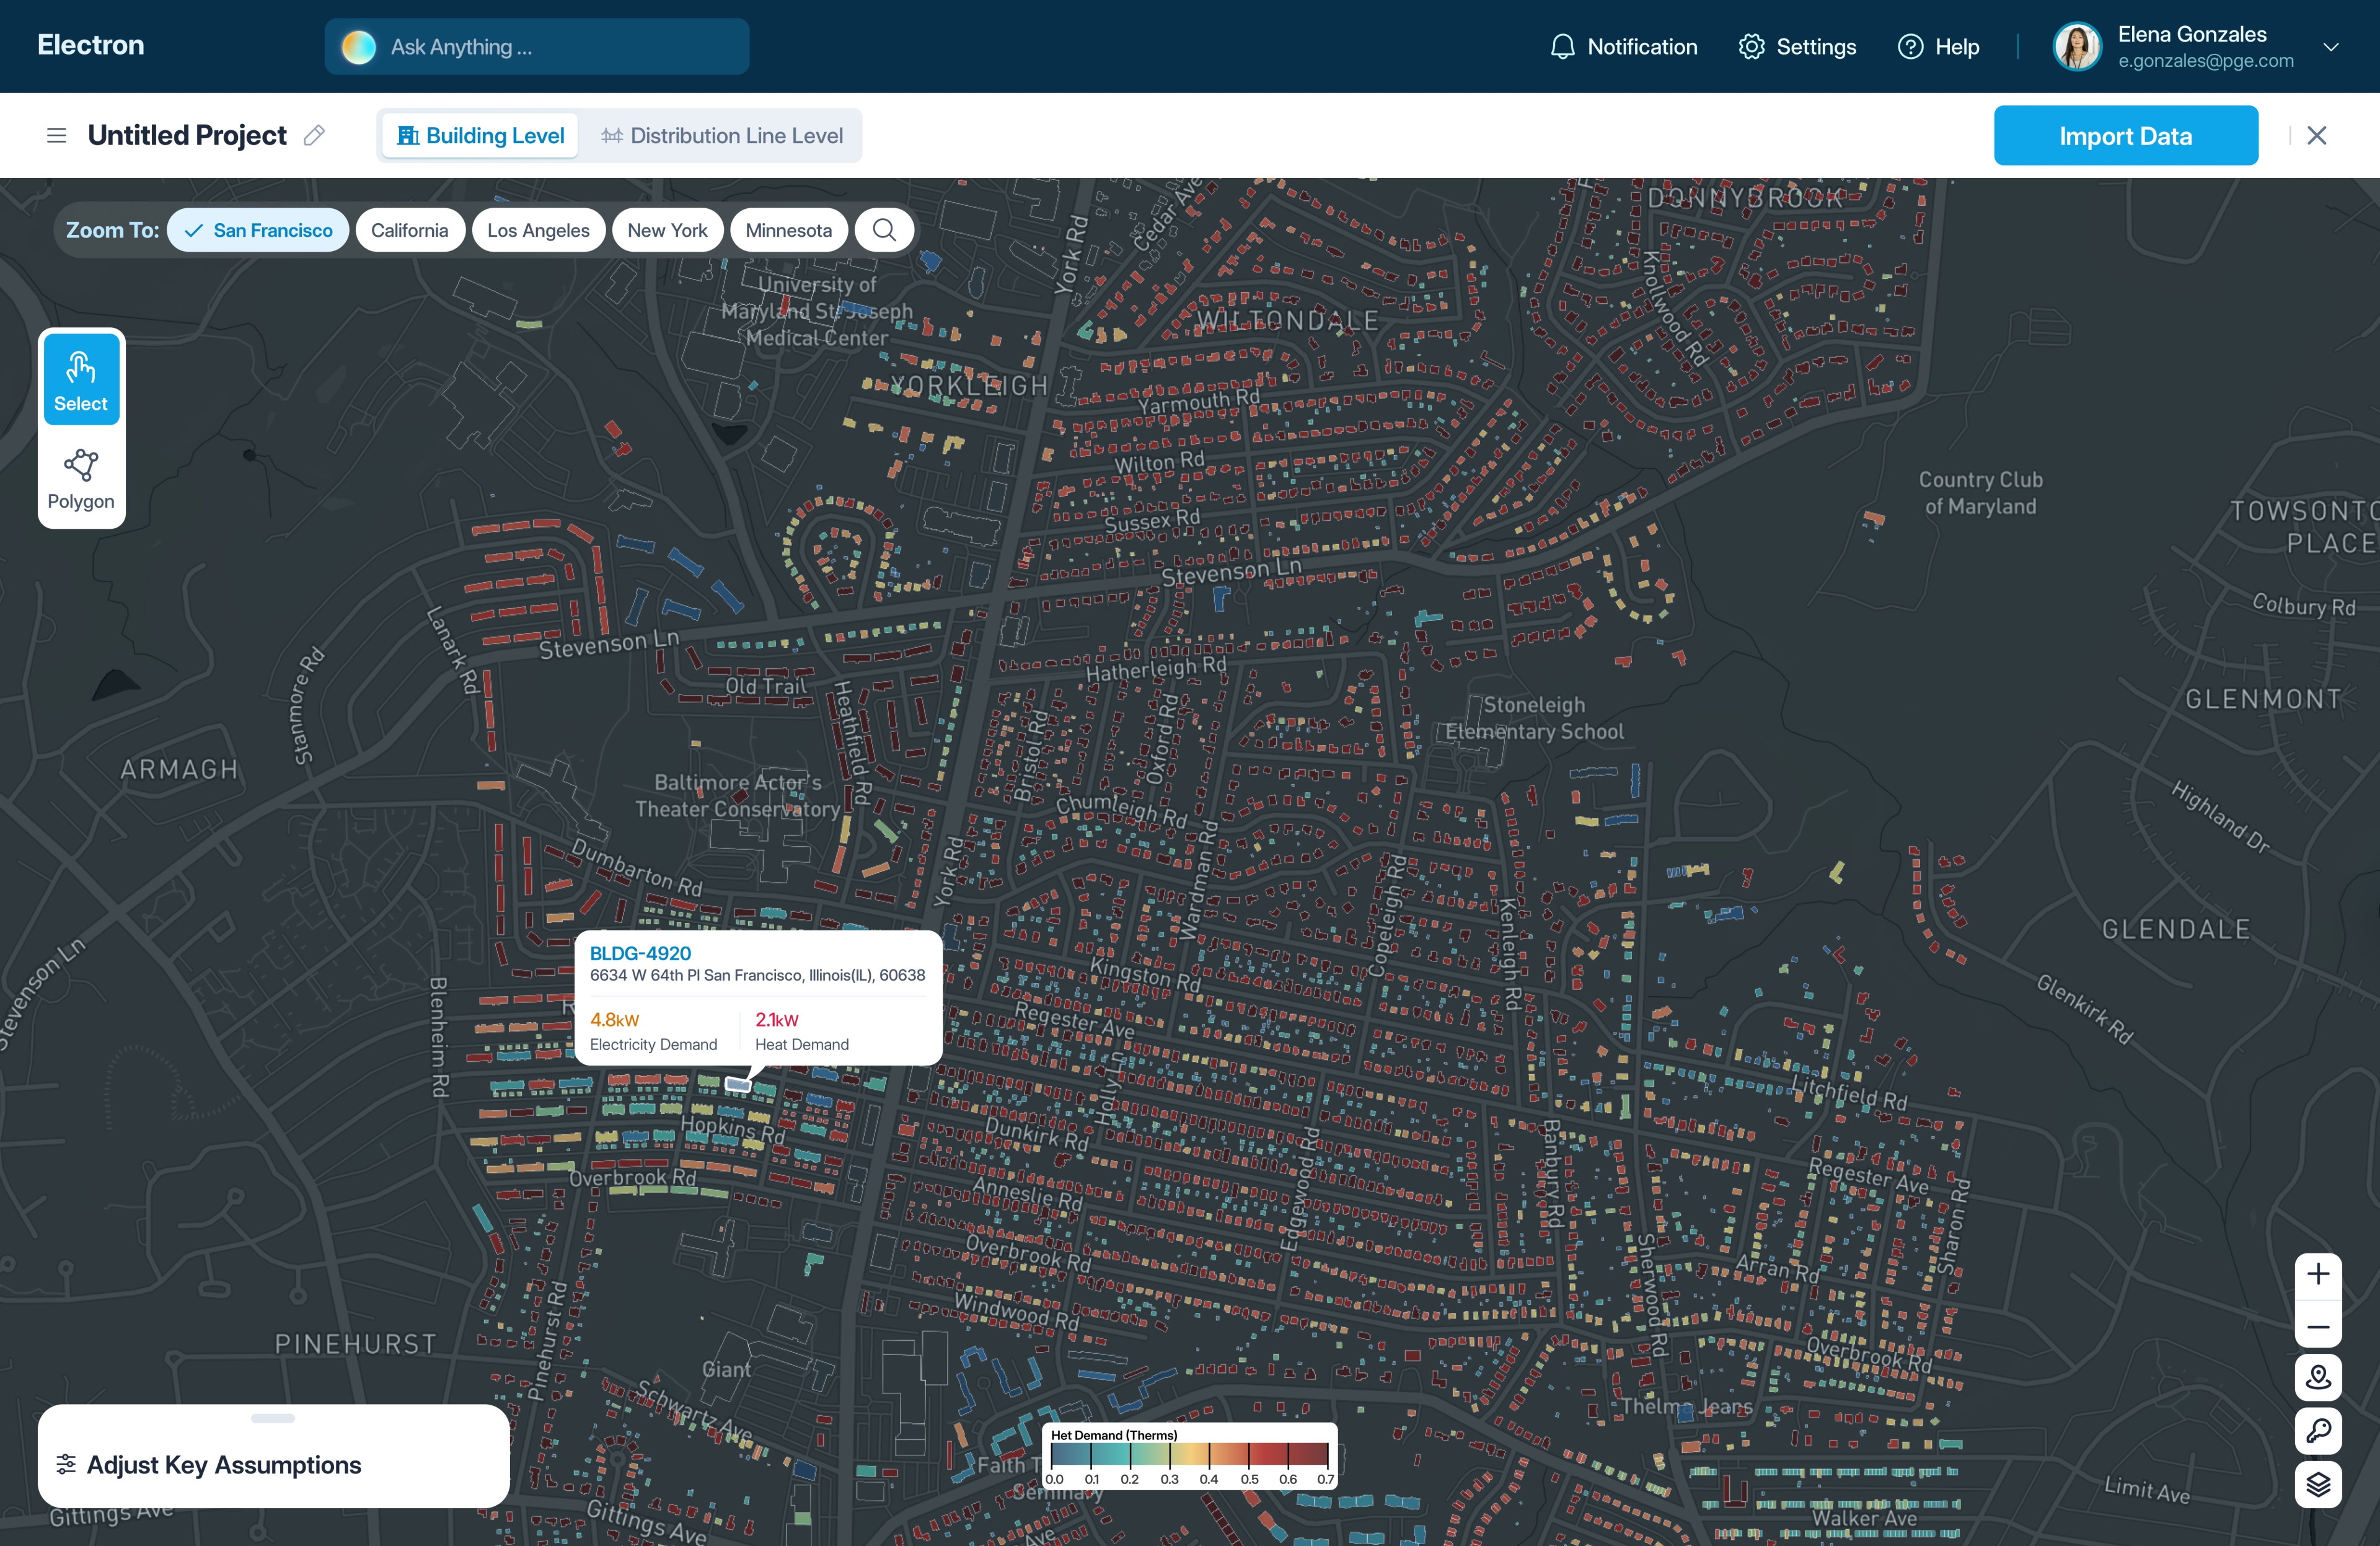
Task: Open the hamburger menu beside Untitled Project
Action: [x=57, y=135]
